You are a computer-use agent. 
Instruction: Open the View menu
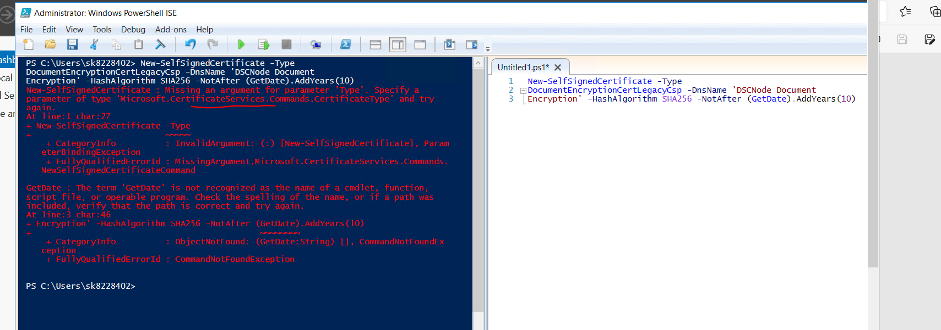(x=74, y=30)
